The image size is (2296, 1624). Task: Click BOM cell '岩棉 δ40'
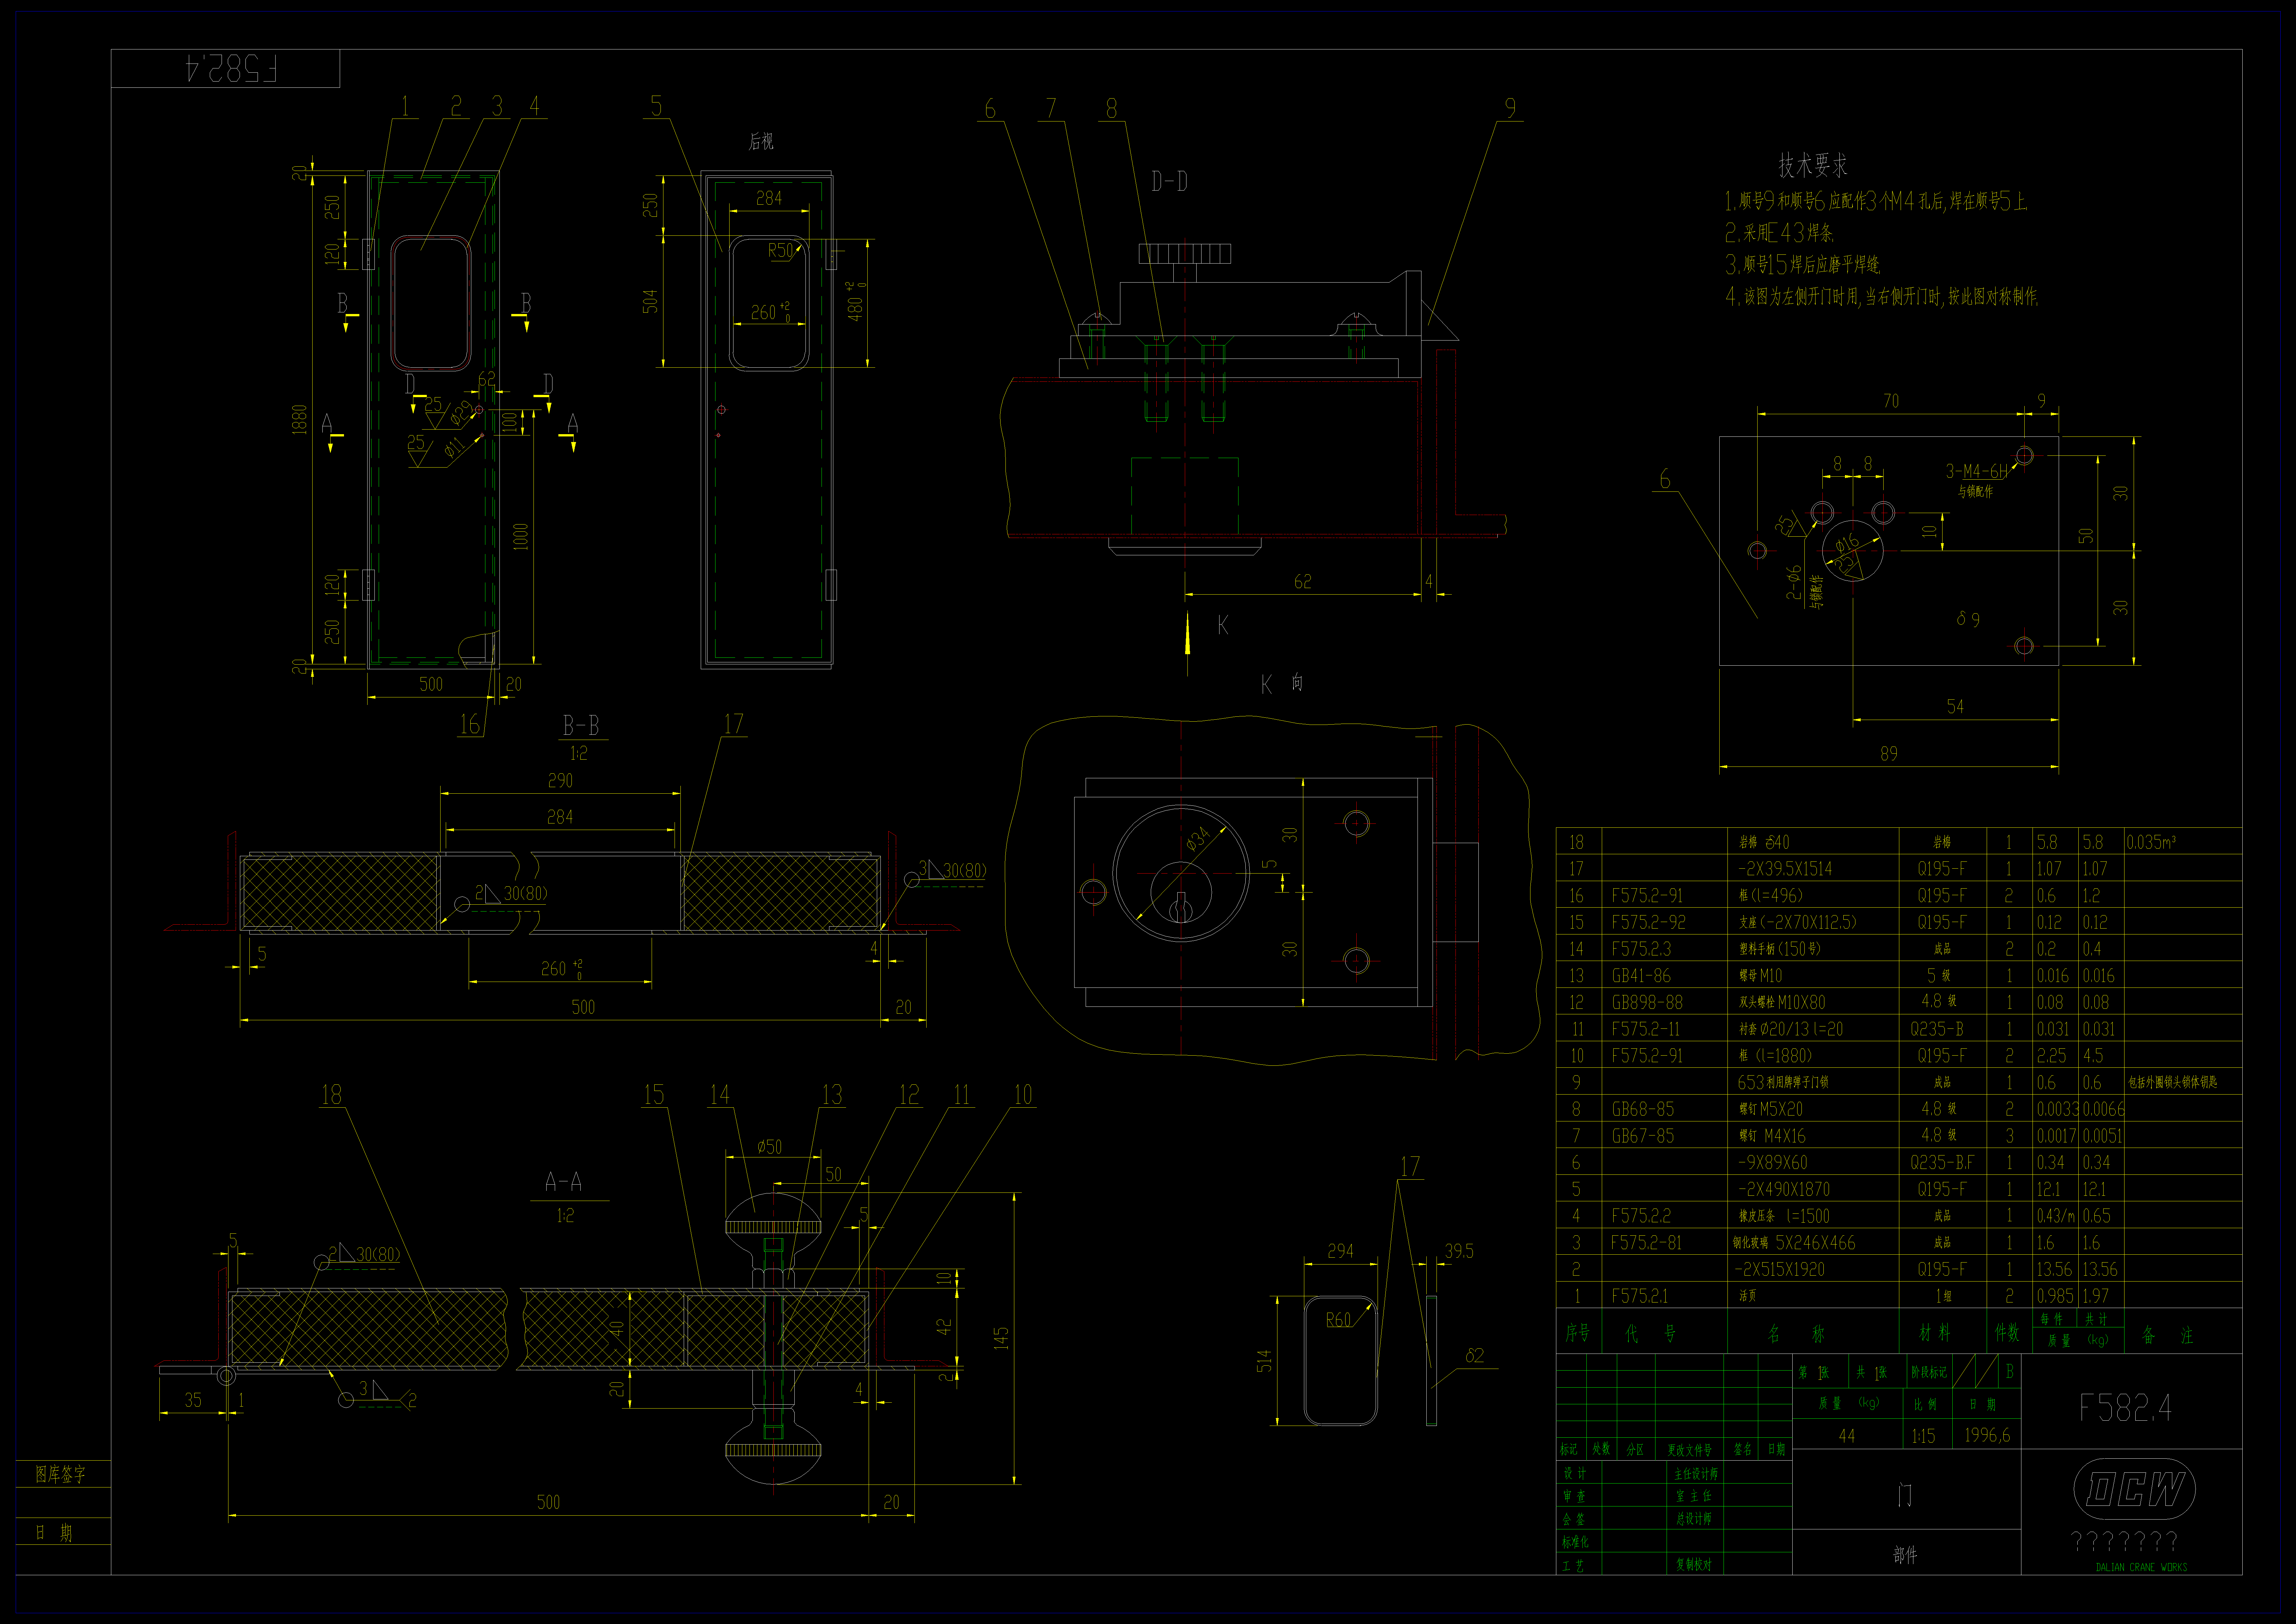(x=1764, y=842)
